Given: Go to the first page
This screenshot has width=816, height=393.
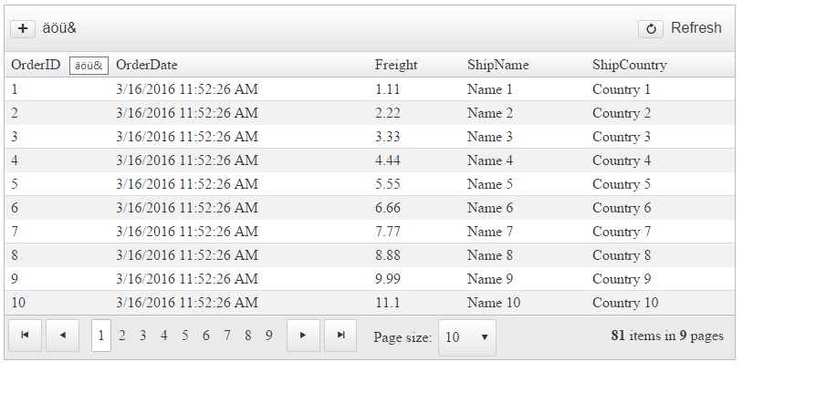Looking at the screenshot, I should point(25,336).
